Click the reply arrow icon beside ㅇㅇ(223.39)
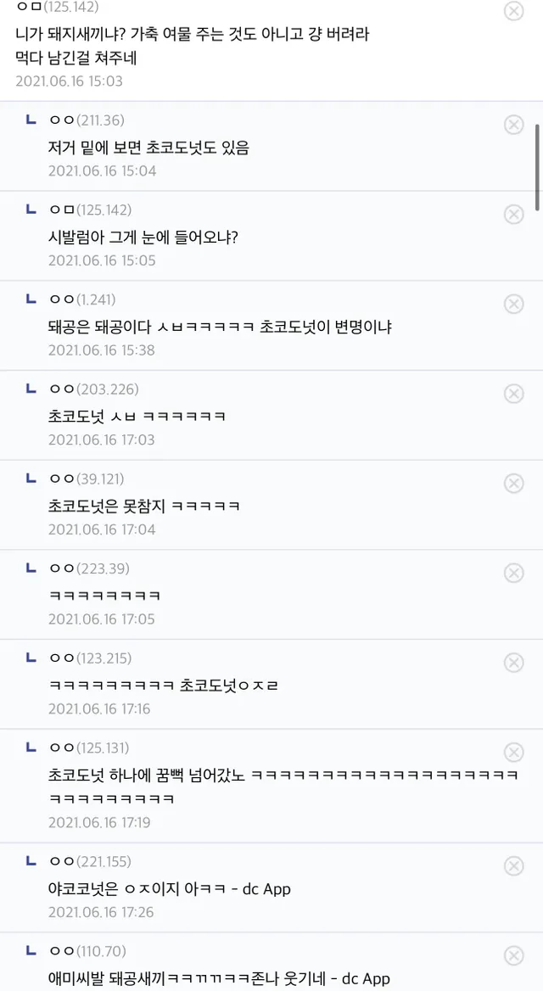This screenshot has height=991, width=543. pos(31,568)
